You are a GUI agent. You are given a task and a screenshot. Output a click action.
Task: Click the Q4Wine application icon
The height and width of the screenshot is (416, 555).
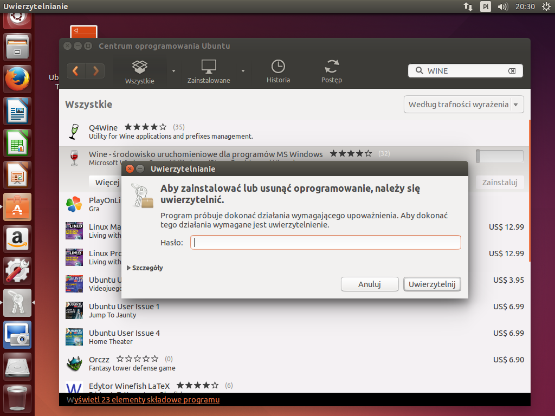tap(74, 132)
